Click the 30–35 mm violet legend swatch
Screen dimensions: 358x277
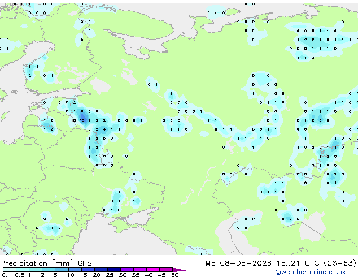click(x=127, y=270)
